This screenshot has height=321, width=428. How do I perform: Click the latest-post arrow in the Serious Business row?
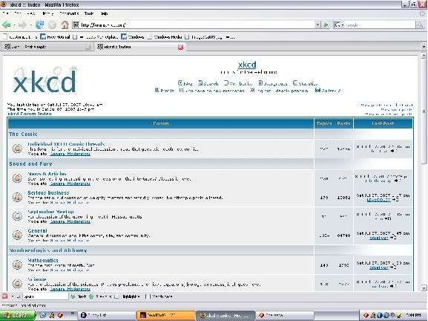tap(395, 200)
